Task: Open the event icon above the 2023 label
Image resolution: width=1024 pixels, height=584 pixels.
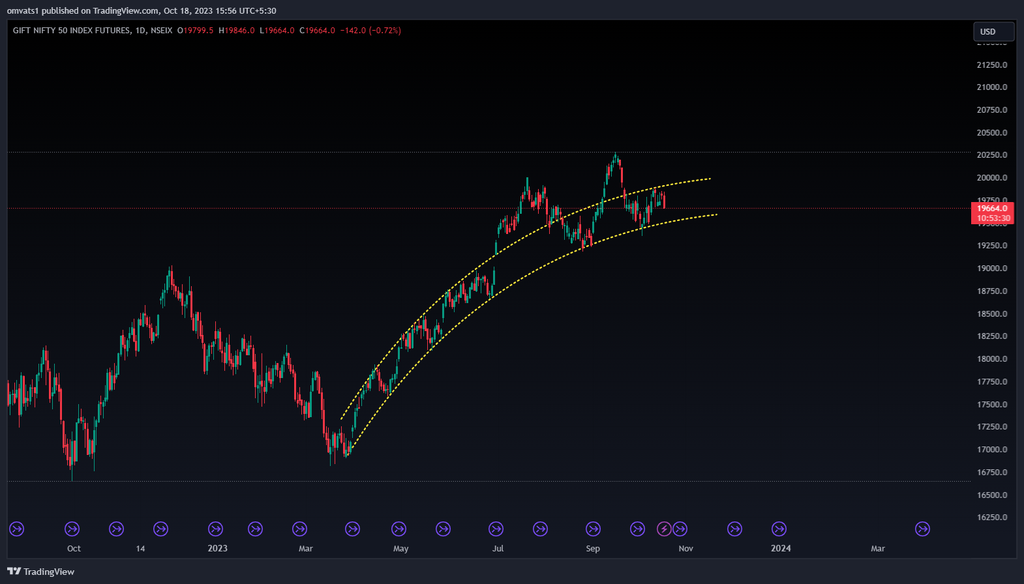Action: point(215,529)
